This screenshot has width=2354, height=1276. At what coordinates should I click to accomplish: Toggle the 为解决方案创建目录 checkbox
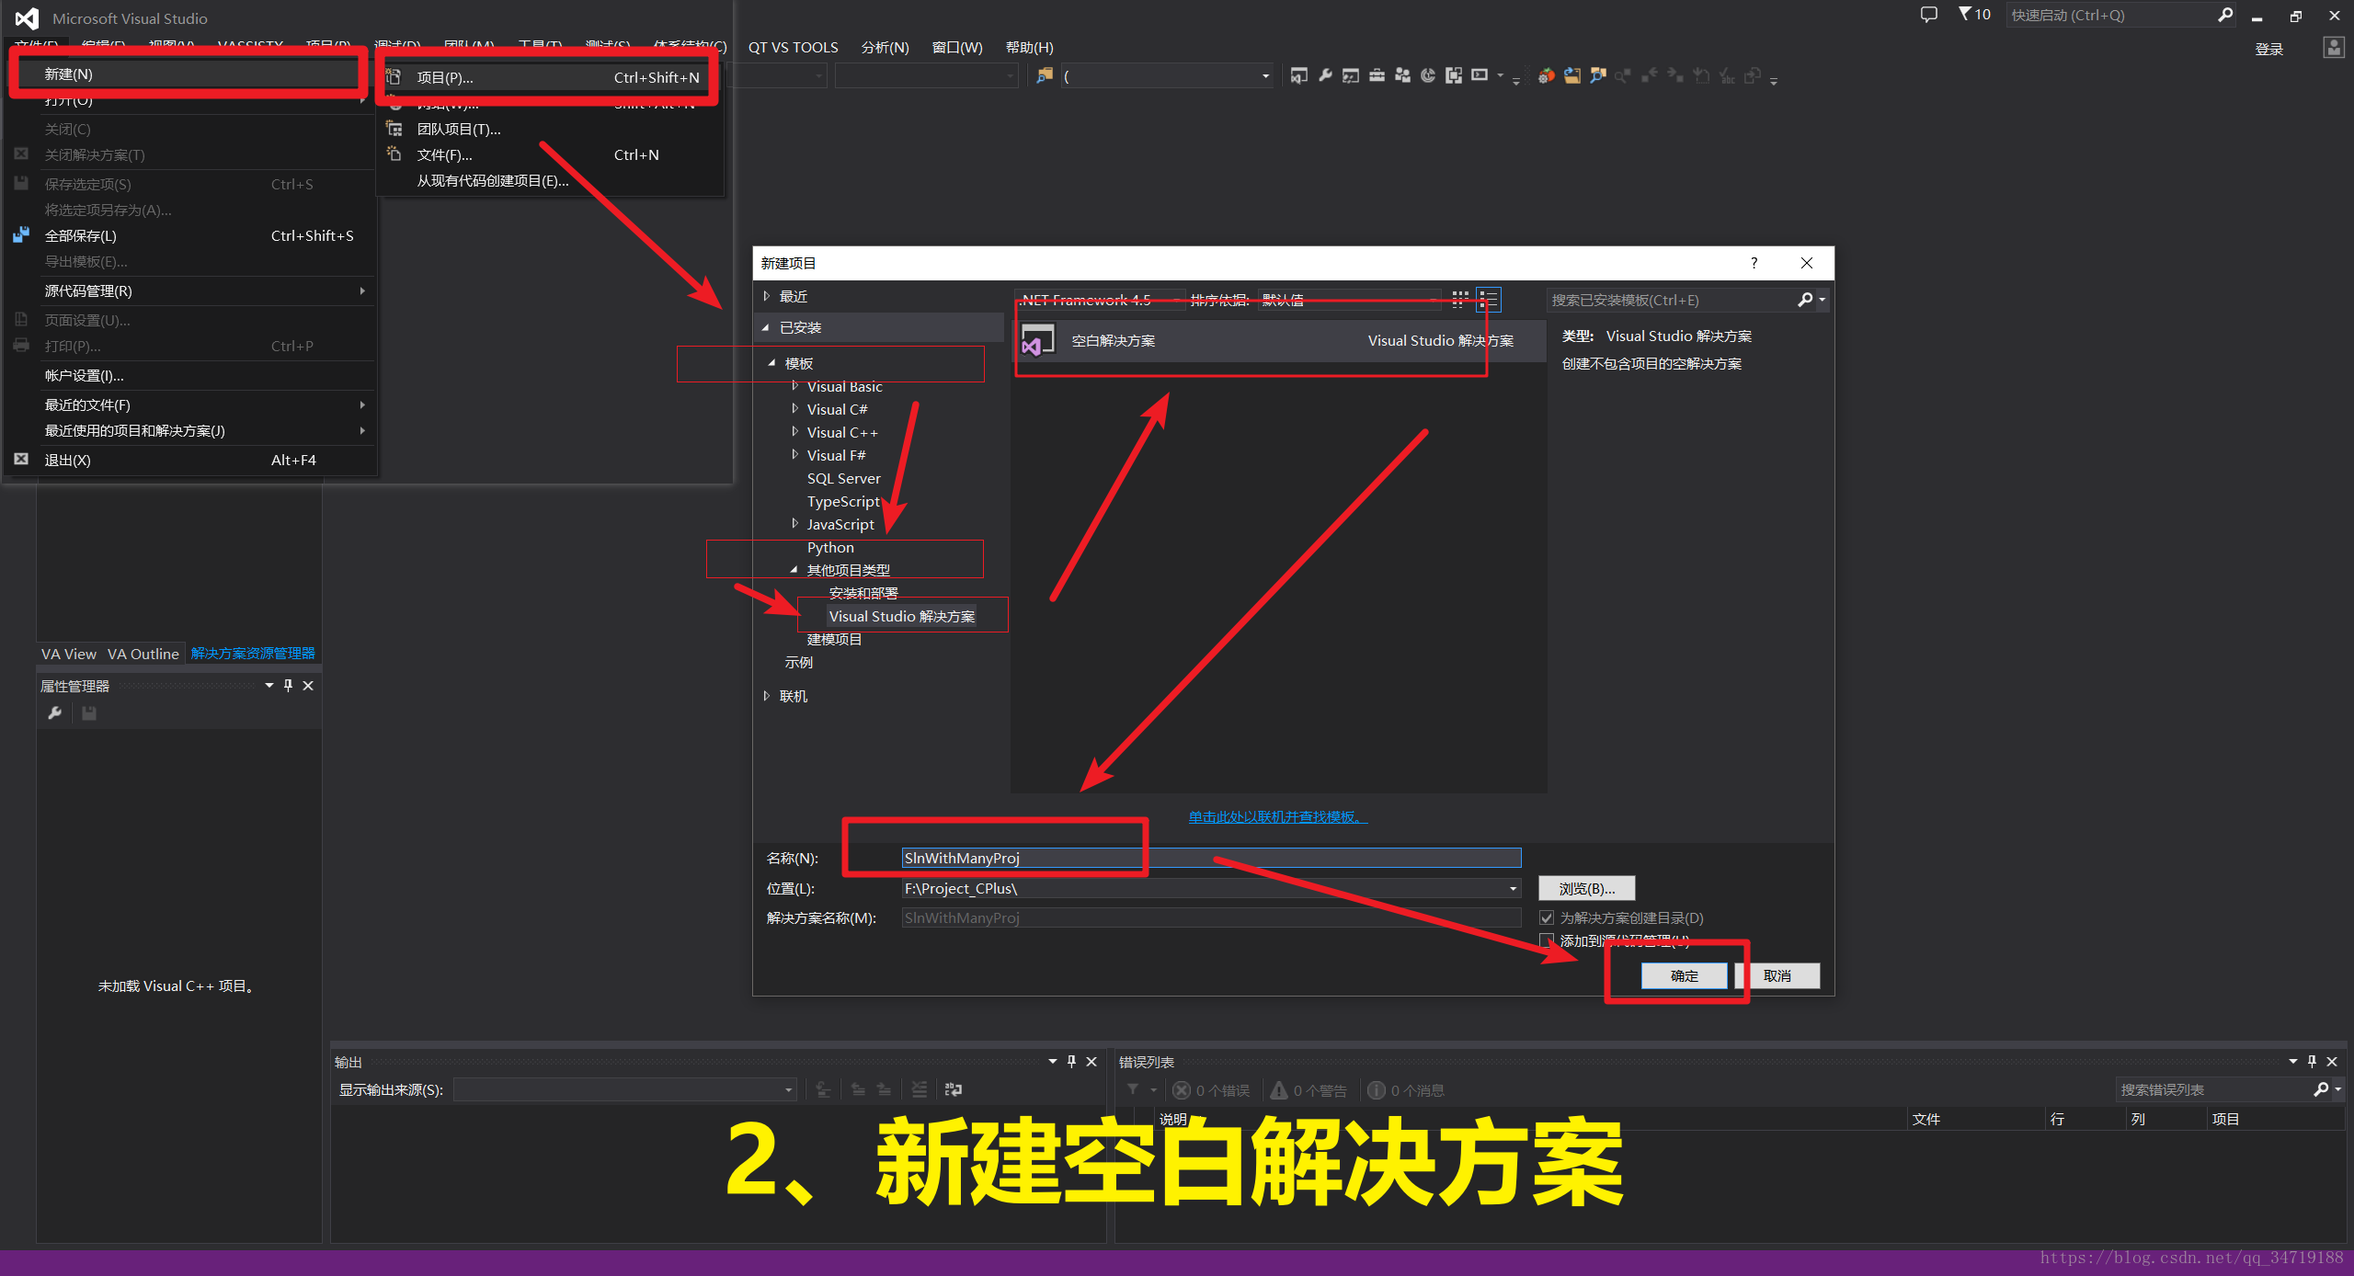(1547, 917)
